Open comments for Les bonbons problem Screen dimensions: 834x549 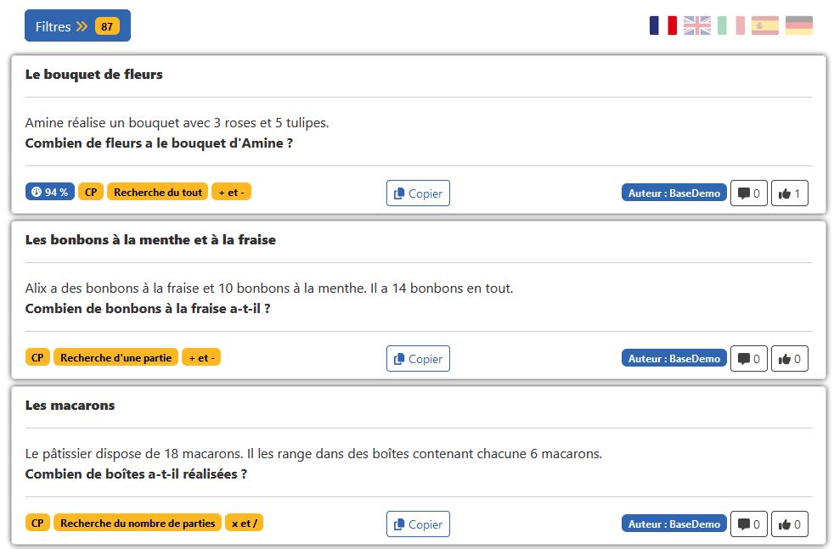pyautogui.click(x=749, y=359)
